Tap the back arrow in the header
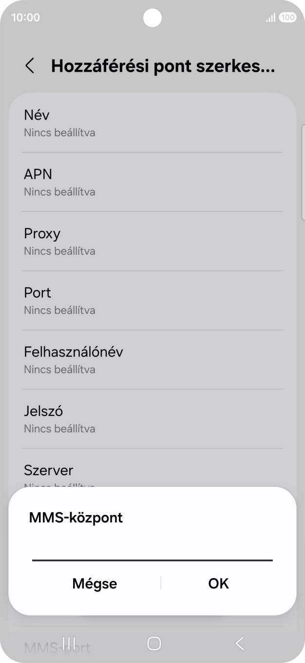Viewport: 305px width, 663px height. click(30, 65)
